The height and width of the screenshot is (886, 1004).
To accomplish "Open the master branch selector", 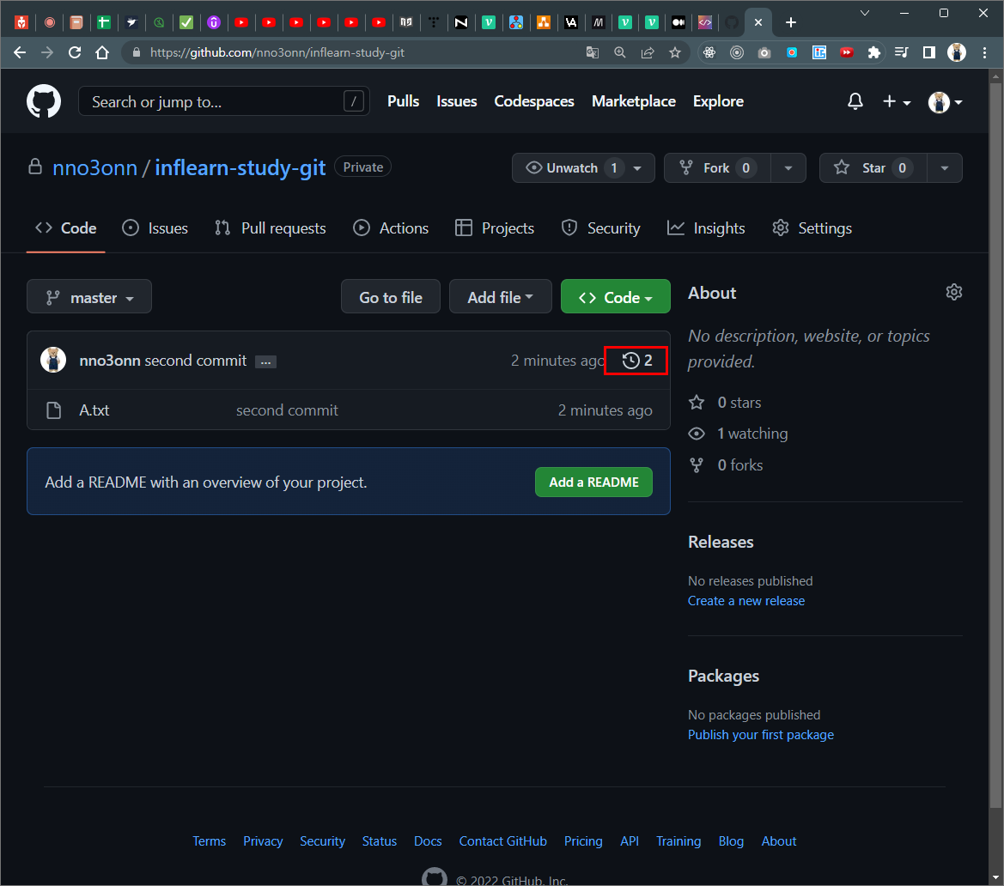I will pos(89,297).
